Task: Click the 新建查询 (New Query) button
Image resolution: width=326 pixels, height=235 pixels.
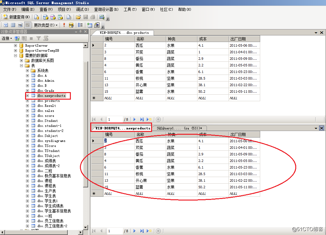Action: pos(17,17)
